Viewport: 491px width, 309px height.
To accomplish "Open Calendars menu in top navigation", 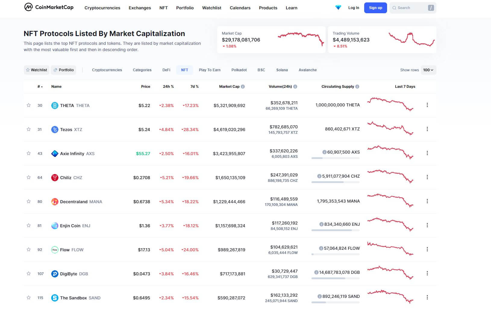I will 240,8.
